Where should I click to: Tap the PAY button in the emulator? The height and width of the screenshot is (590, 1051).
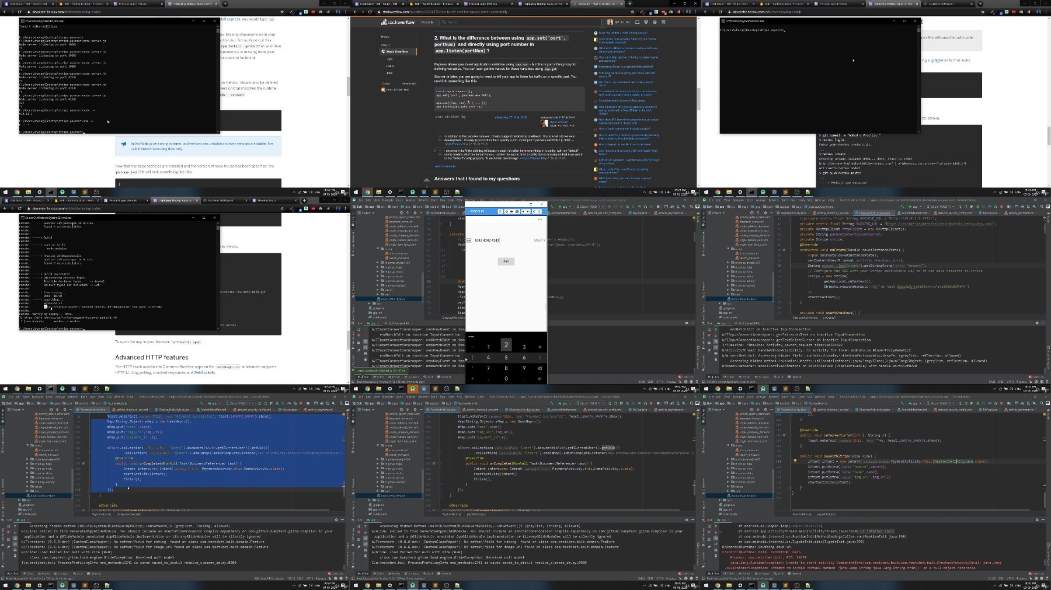[506, 261]
